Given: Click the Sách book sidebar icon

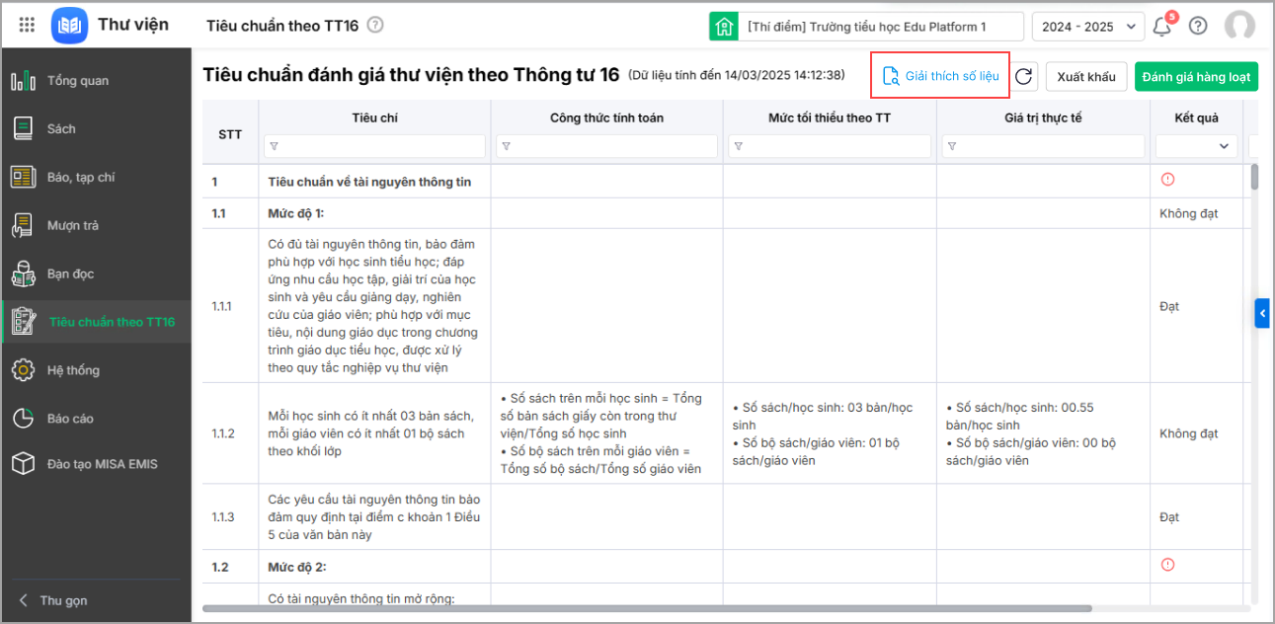Looking at the screenshot, I should (23, 128).
